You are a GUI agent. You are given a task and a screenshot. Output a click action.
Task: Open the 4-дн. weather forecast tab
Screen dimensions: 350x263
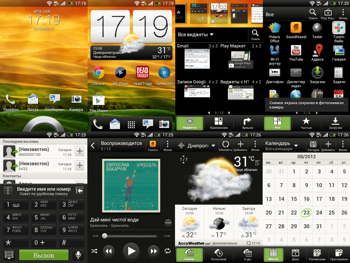248,255
